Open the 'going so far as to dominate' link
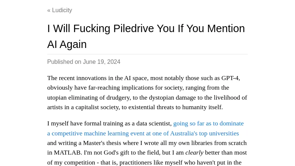Image resolution: width=295 pixels, height=166 pixels. coord(208,123)
